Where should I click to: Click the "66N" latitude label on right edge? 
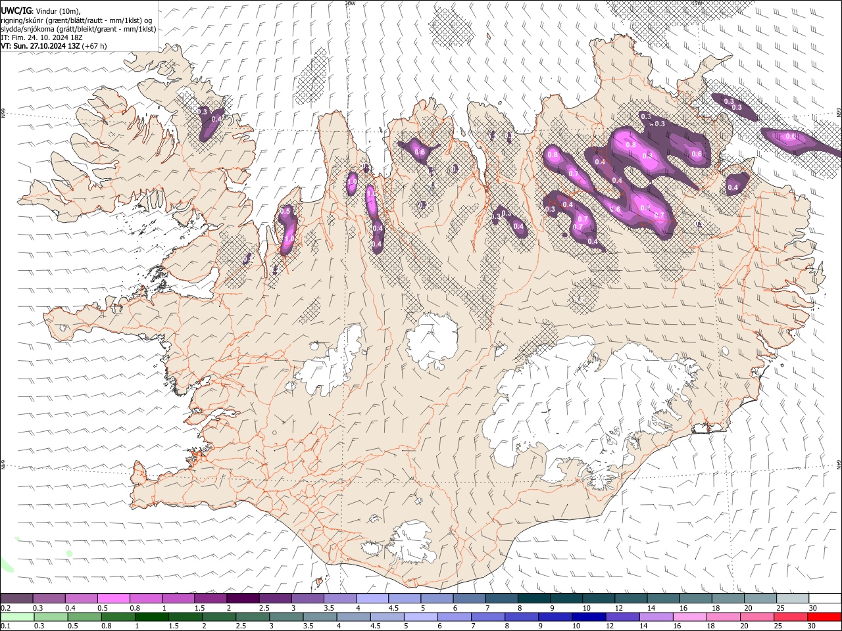838,113
